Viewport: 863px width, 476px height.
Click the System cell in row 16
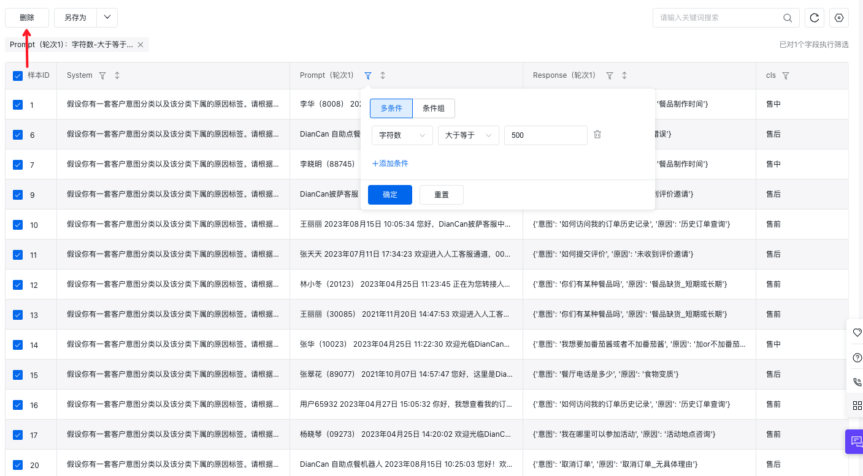pos(173,404)
